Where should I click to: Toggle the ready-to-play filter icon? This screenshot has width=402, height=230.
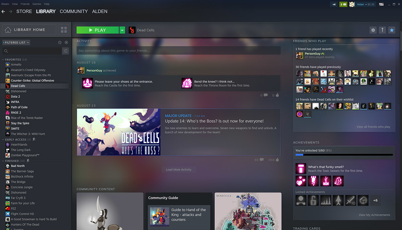click(66, 43)
